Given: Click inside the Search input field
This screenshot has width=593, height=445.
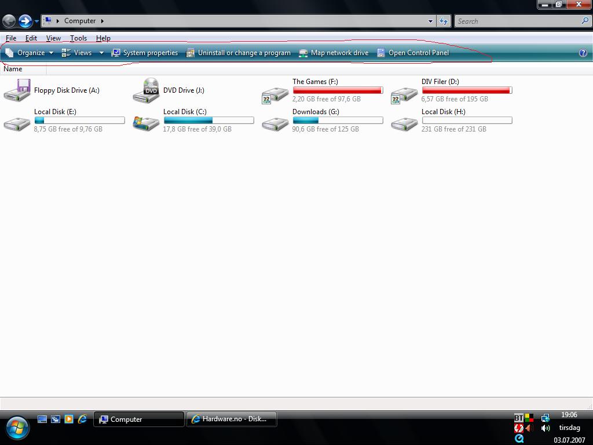Looking at the screenshot, I should click(517, 21).
